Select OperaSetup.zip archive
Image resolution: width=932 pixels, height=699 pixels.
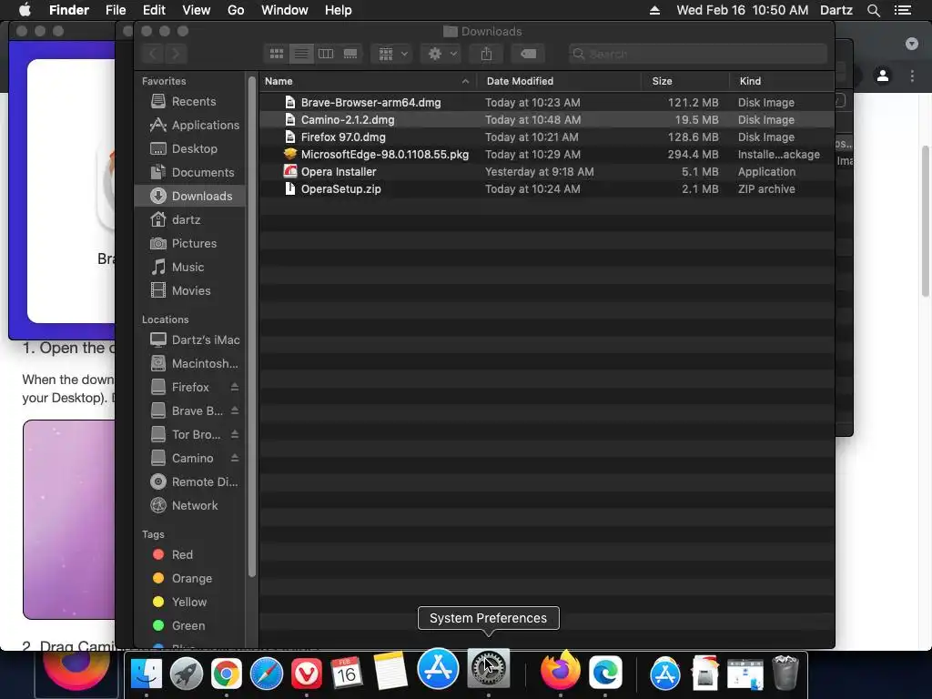pyautogui.click(x=546, y=189)
